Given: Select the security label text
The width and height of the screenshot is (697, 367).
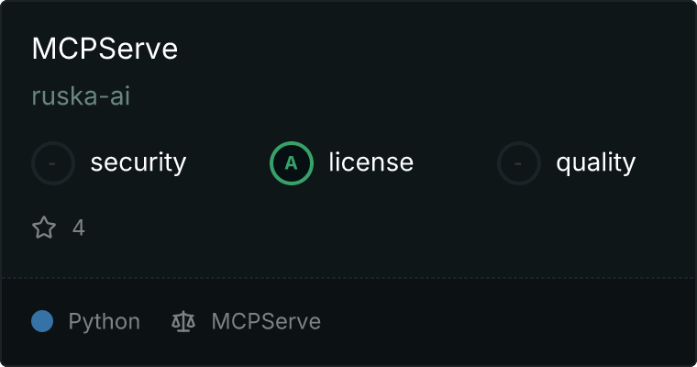Looking at the screenshot, I should click(138, 162).
